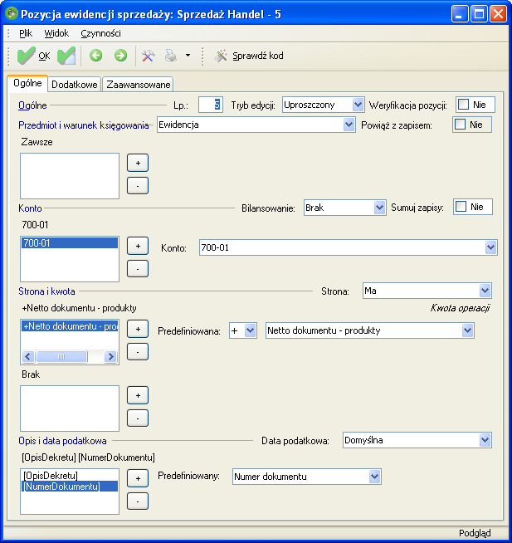This screenshot has height=543, width=512.
Task: Click minus button beside the Brak list
Action: 138,418
